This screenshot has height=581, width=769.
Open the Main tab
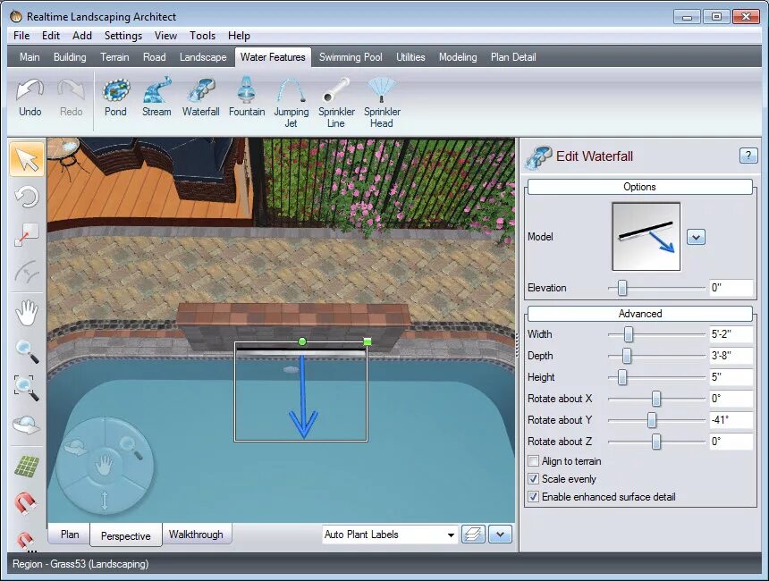[30, 57]
